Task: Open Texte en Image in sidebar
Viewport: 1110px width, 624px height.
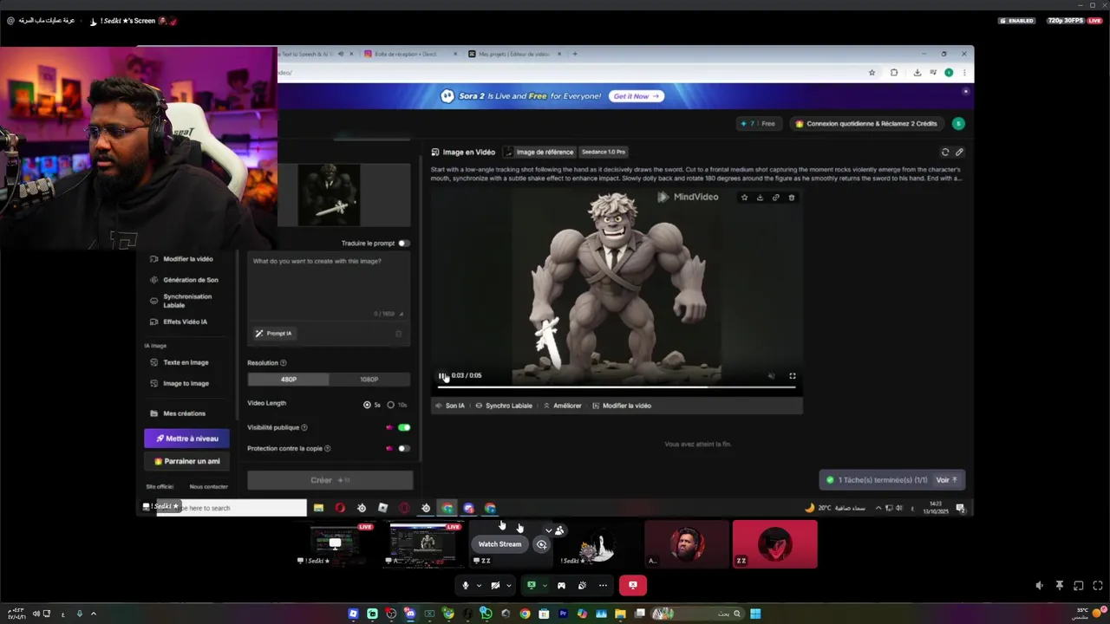Action: [x=180, y=362]
